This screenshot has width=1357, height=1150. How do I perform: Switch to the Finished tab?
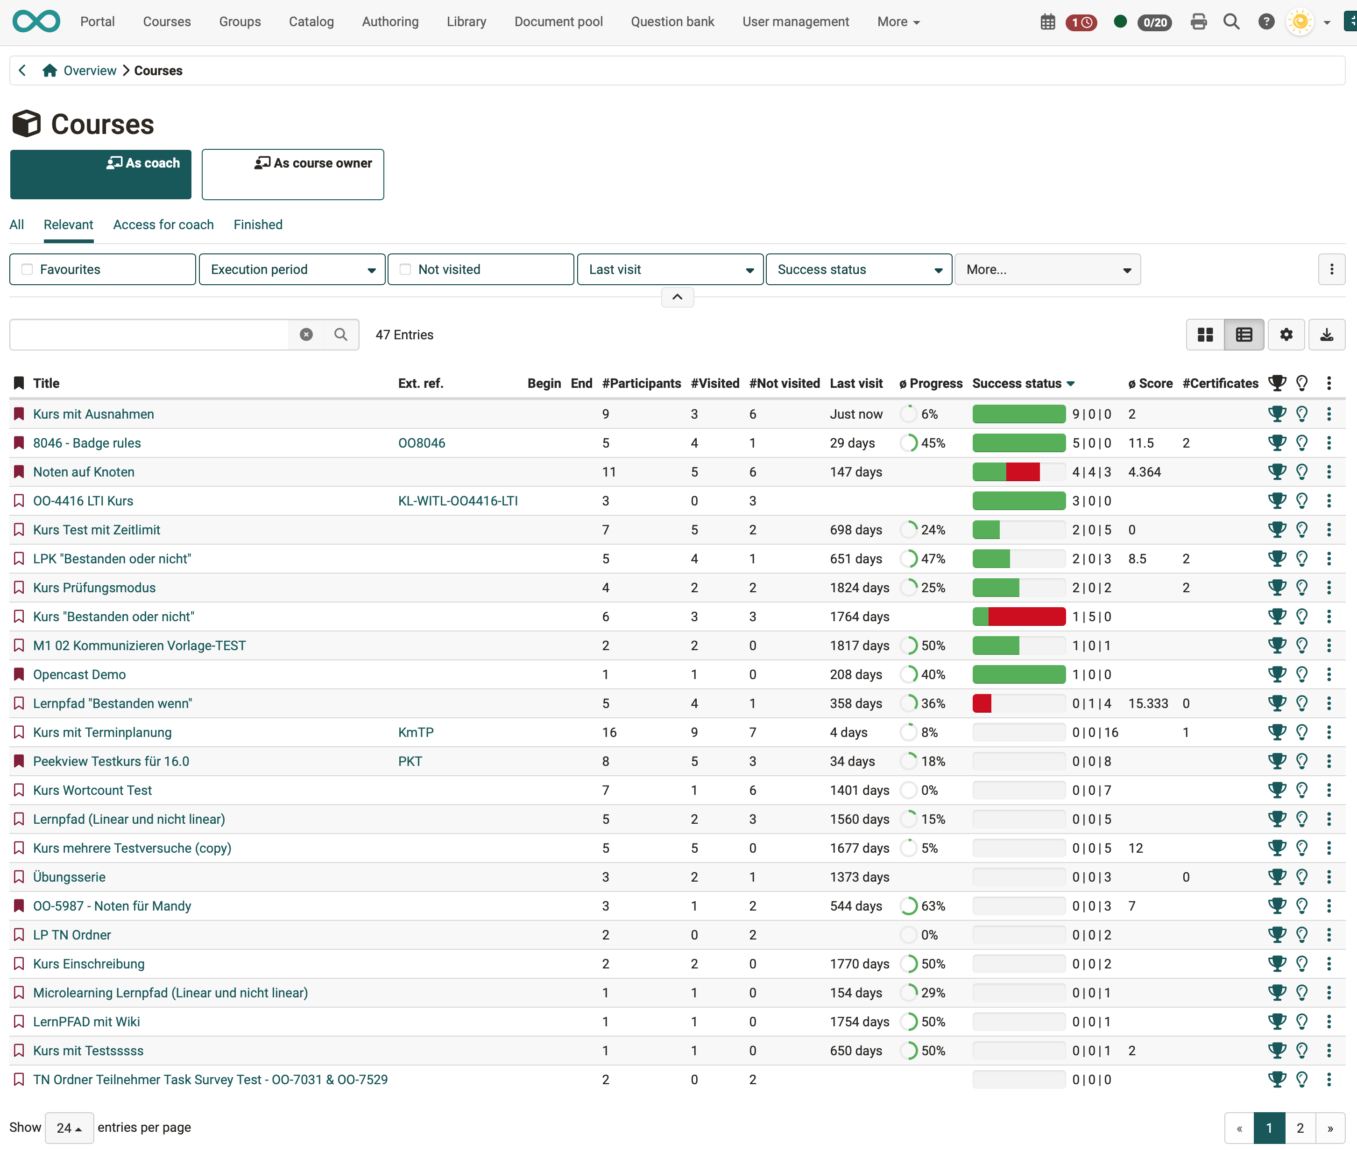tap(258, 224)
